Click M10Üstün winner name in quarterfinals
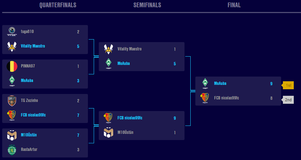Viewport: 301px width, 160px height. tap(29, 135)
